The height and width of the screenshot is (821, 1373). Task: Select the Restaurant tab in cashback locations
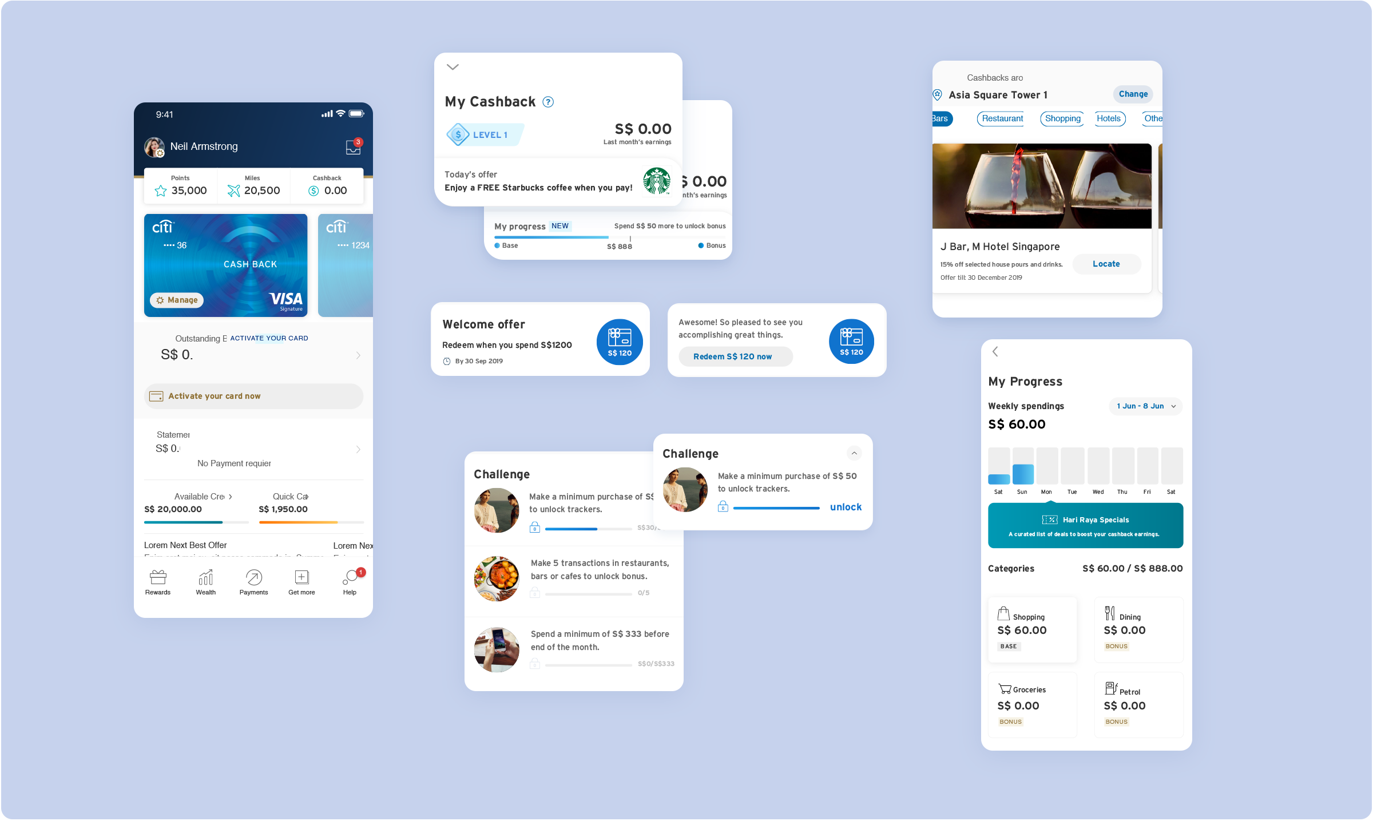[x=1001, y=118]
